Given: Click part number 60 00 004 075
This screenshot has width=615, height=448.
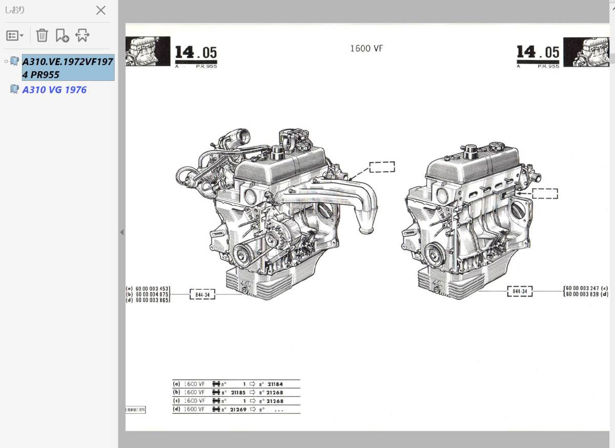Looking at the screenshot, I should [x=152, y=294].
